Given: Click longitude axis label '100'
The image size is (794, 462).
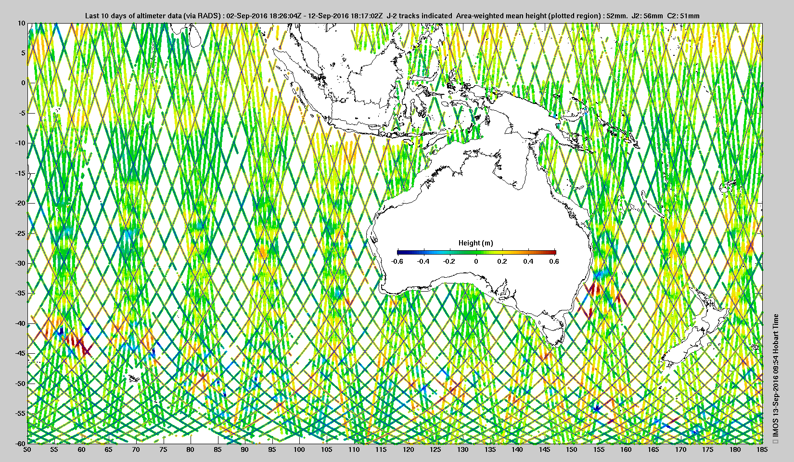Looking at the screenshot, I should coord(299,449).
